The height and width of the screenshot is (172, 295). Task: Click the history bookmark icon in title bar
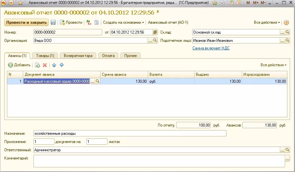click(x=222, y=3)
